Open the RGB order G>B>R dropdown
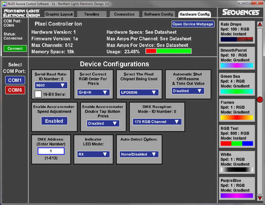This screenshot has height=205, width=265. [93, 92]
